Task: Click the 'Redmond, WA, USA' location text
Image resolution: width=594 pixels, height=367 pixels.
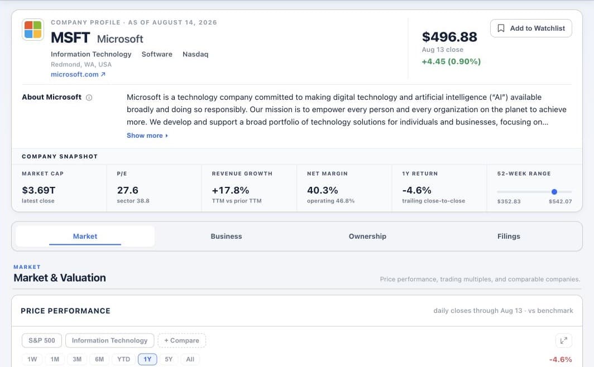Action: (x=81, y=64)
